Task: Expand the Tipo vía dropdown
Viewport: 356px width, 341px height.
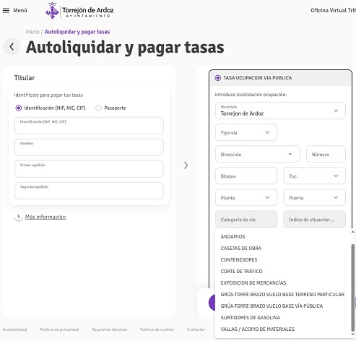Action: (x=246, y=132)
